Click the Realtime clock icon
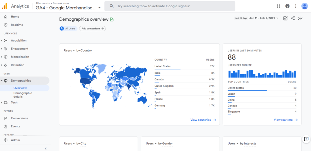 (5, 25)
